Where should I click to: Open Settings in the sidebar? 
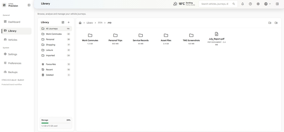tap(16, 54)
